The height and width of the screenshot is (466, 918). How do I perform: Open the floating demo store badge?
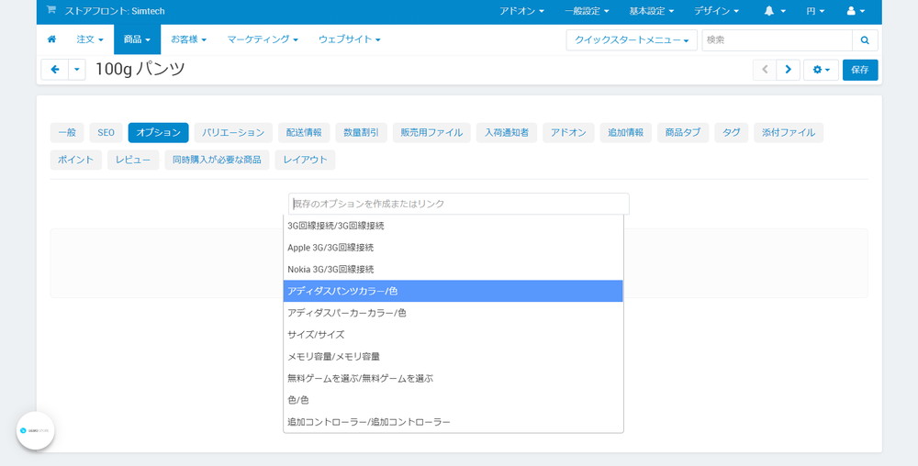click(x=36, y=430)
